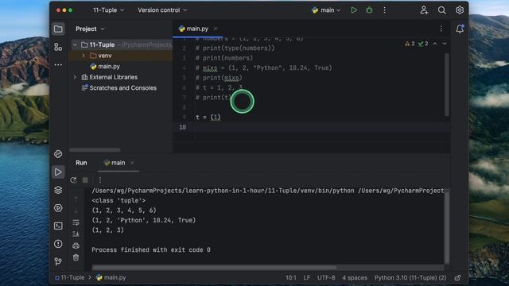This screenshot has height=286, width=509.
Task: Open the Problems tool window
Action: tap(58, 244)
